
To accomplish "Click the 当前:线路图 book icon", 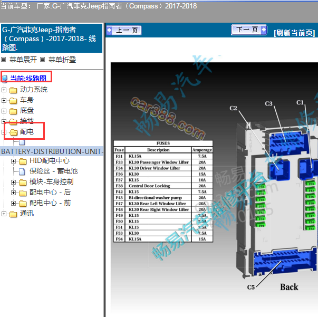I will pos(5,79).
